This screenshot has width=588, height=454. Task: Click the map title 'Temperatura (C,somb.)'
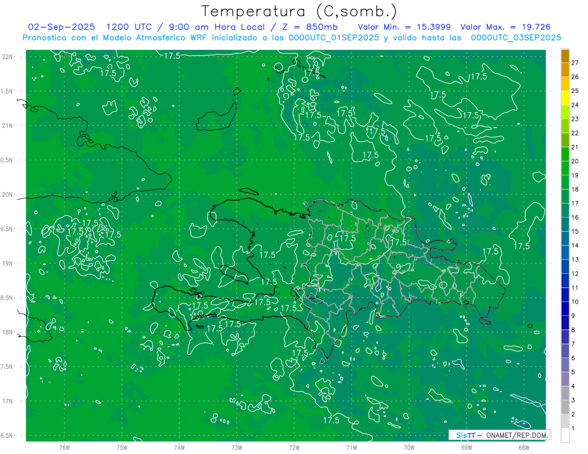click(299, 11)
